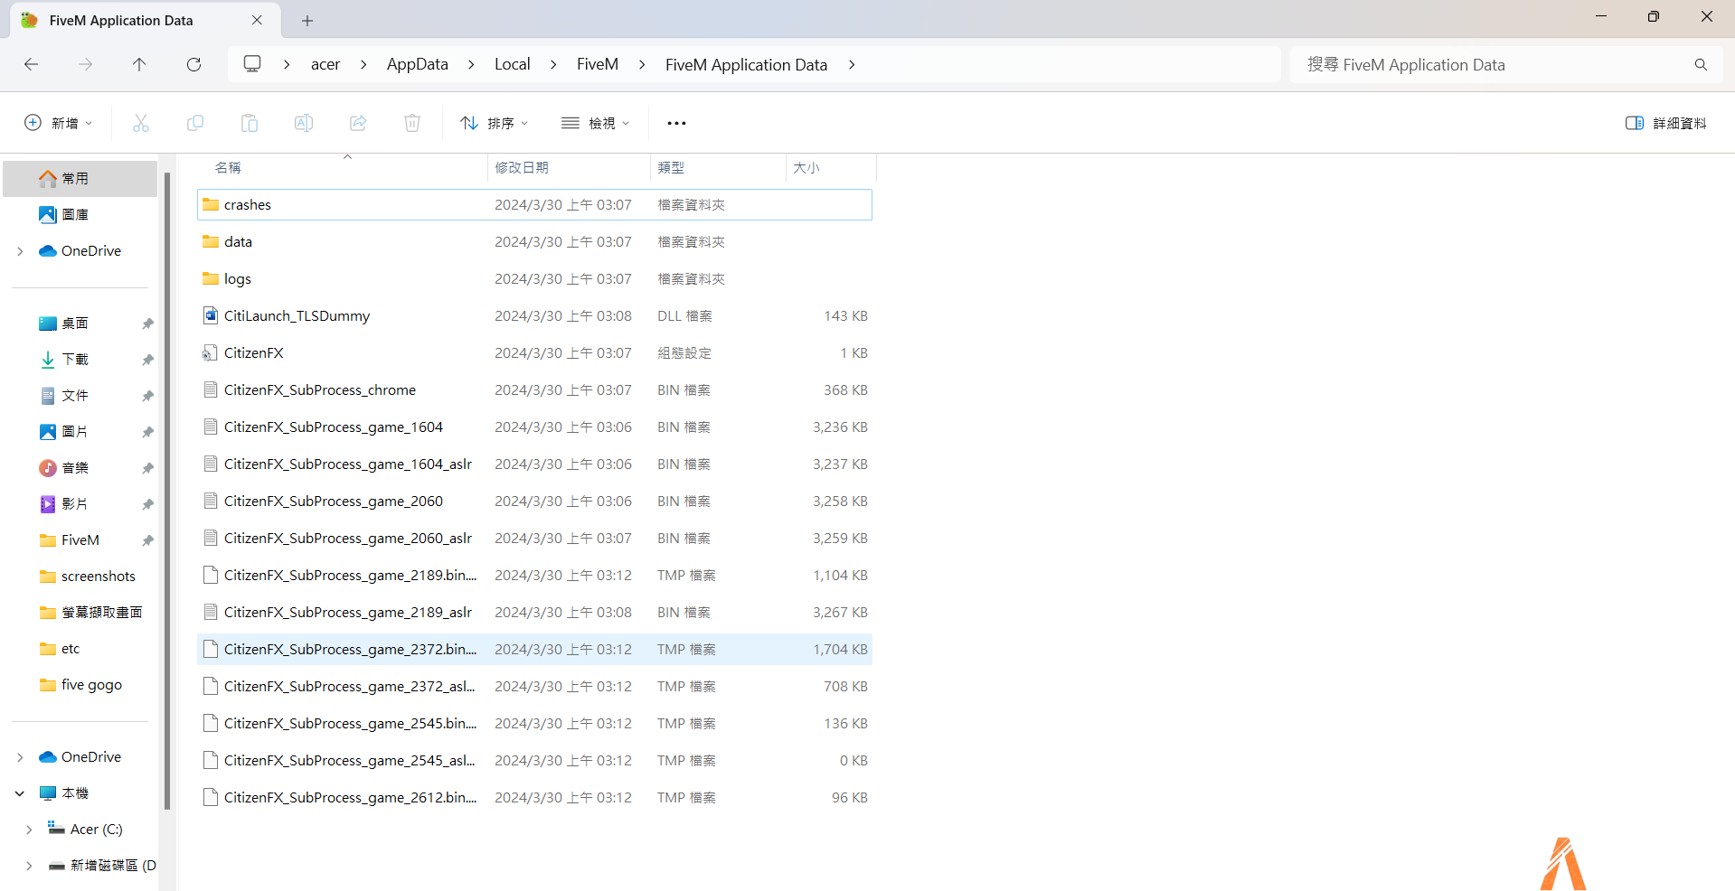Select the crashes folder
The image size is (1735, 891).
click(534, 205)
